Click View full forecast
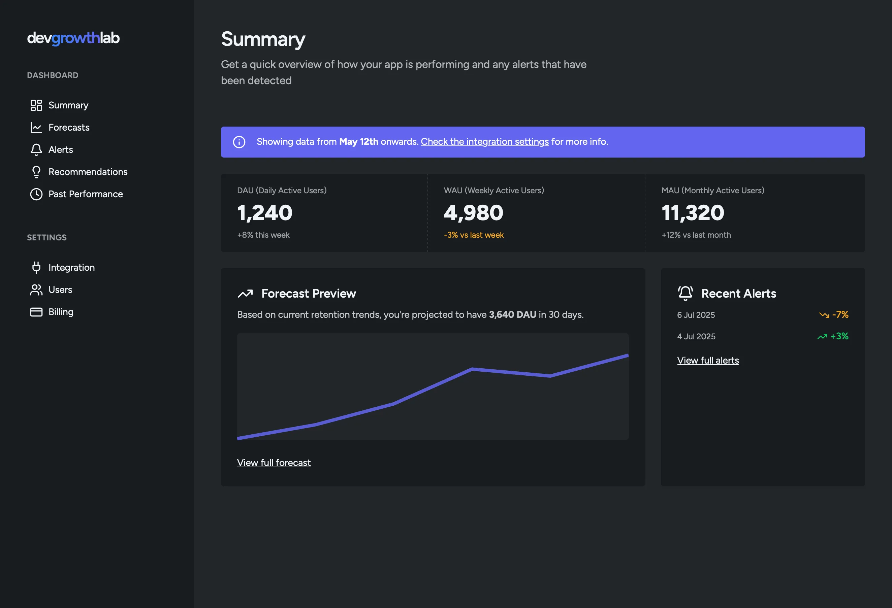892x608 pixels. 274,463
